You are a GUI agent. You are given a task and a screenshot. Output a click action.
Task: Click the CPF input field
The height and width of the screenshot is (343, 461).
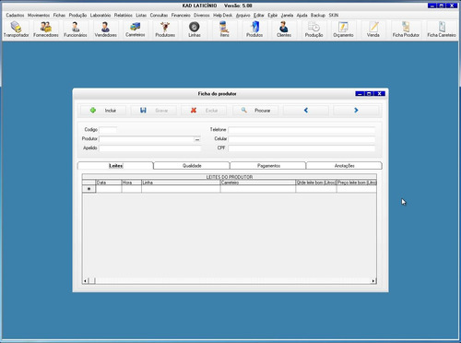pos(301,148)
